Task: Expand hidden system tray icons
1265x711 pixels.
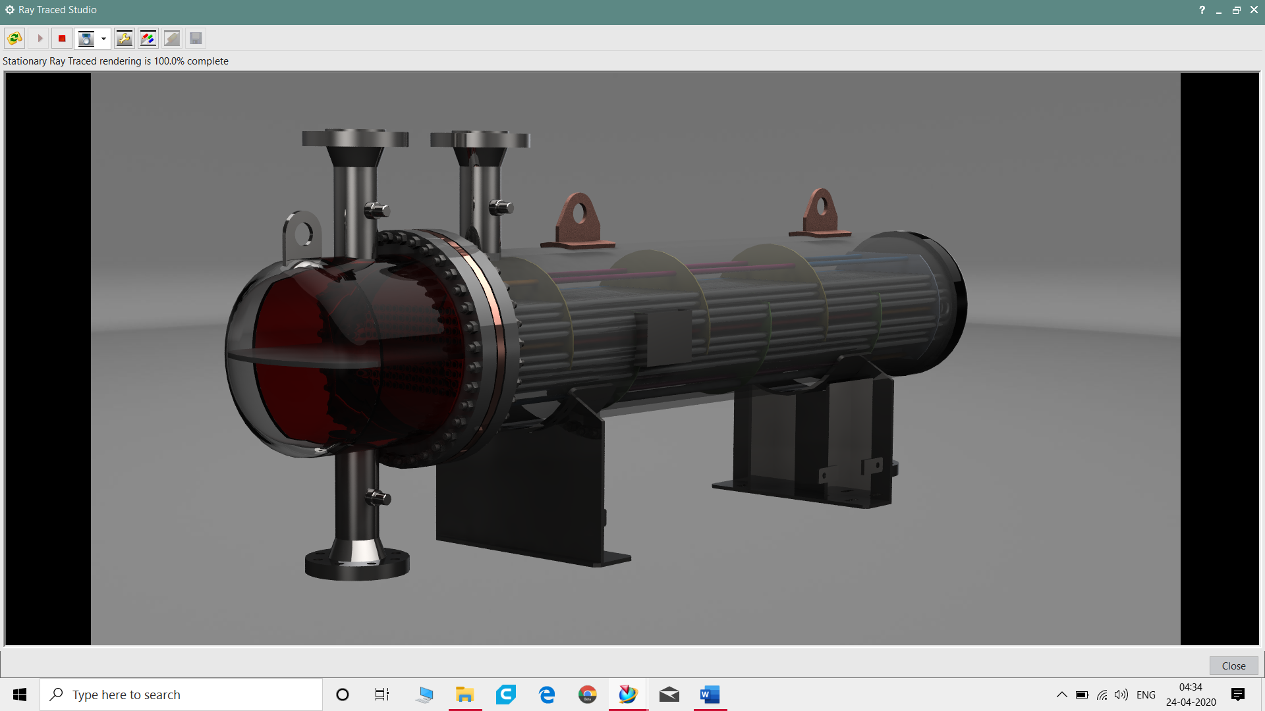Action: coord(1062,695)
